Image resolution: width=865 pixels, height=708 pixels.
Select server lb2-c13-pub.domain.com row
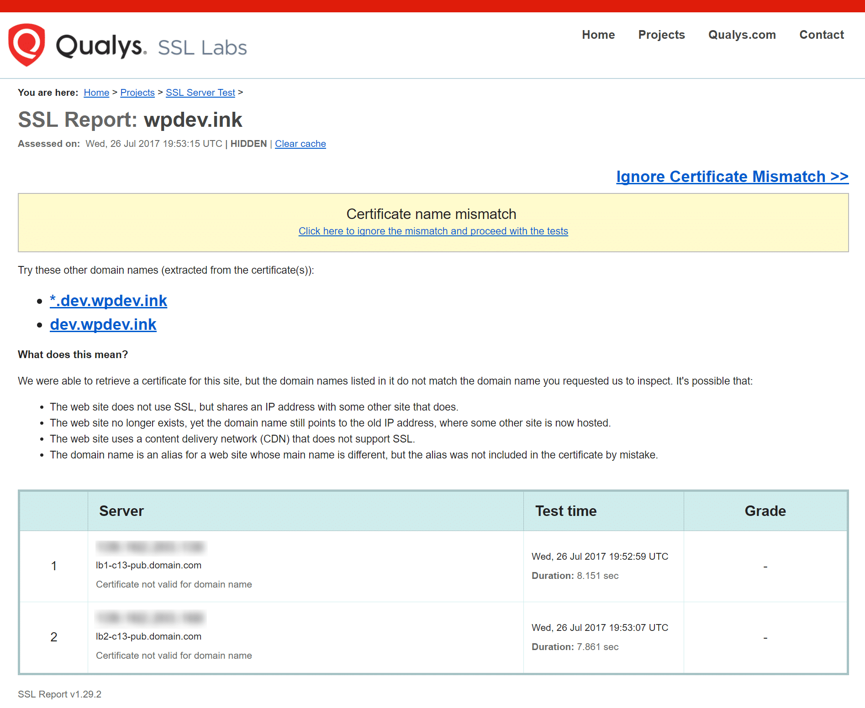148,637
